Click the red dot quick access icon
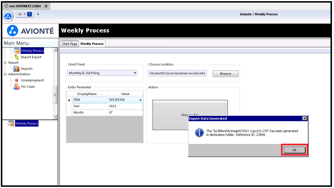334x188 pixels. pyautogui.click(x=20, y=14)
